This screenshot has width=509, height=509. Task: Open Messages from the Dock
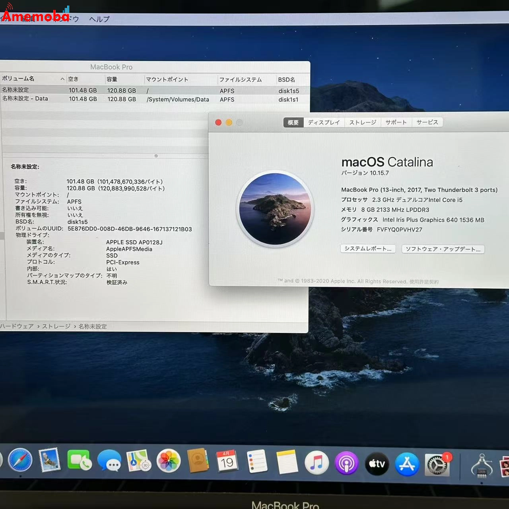point(109,461)
